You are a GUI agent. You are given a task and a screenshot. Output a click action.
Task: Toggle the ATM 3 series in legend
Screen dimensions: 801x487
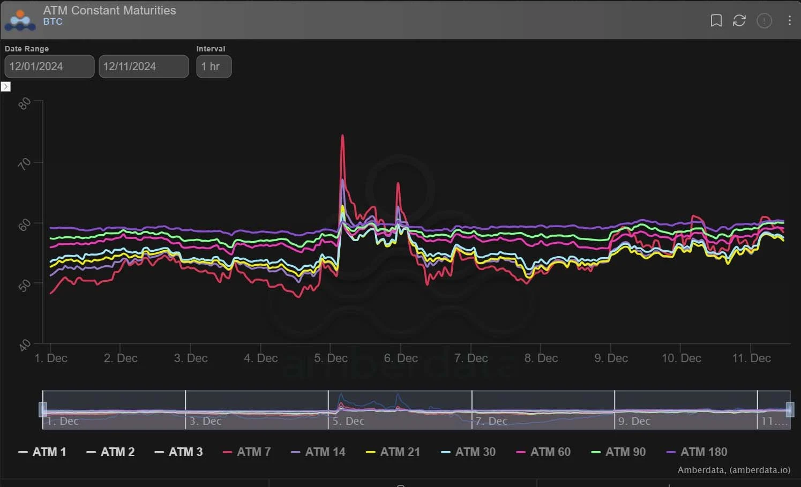pos(178,452)
